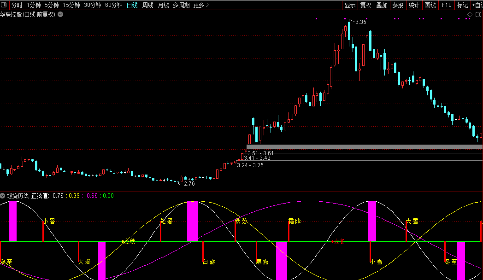483x280 pixels.
Task: Click the 螺旋历法 indicator name
Action: pyautogui.click(x=18, y=196)
